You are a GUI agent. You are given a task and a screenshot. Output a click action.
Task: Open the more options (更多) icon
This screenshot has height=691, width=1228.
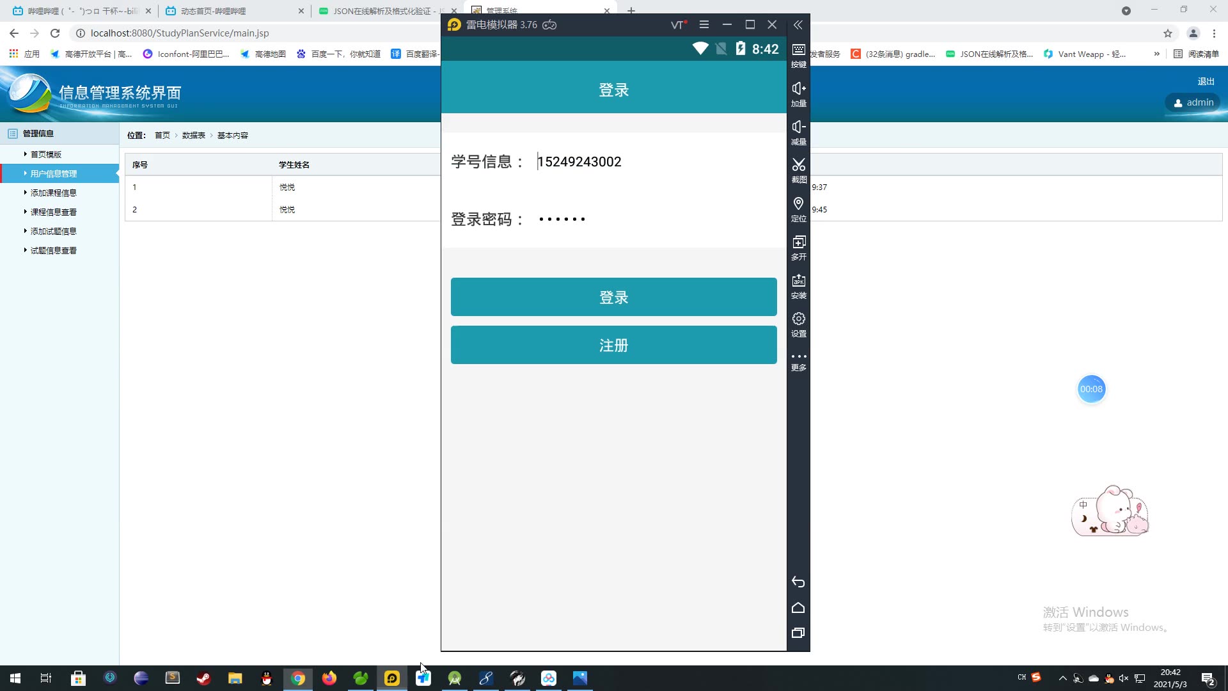pyautogui.click(x=798, y=361)
